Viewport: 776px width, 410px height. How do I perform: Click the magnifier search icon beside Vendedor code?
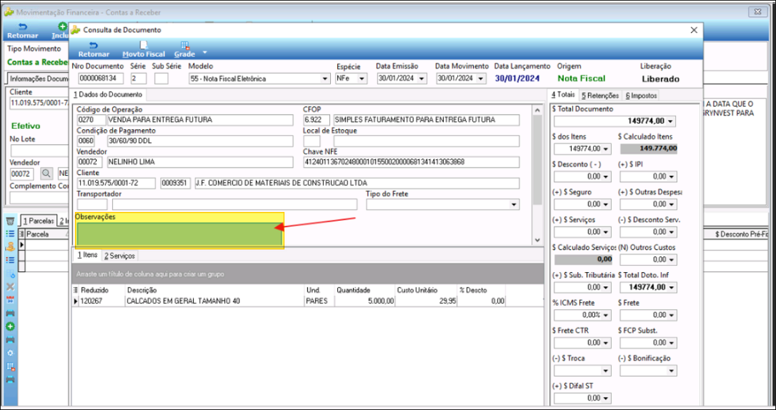tap(46, 173)
